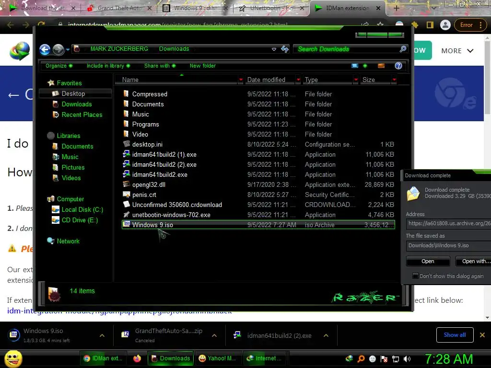Select Downloads under Favorites
The width and height of the screenshot is (491, 368).
click(x=76, y=104)
